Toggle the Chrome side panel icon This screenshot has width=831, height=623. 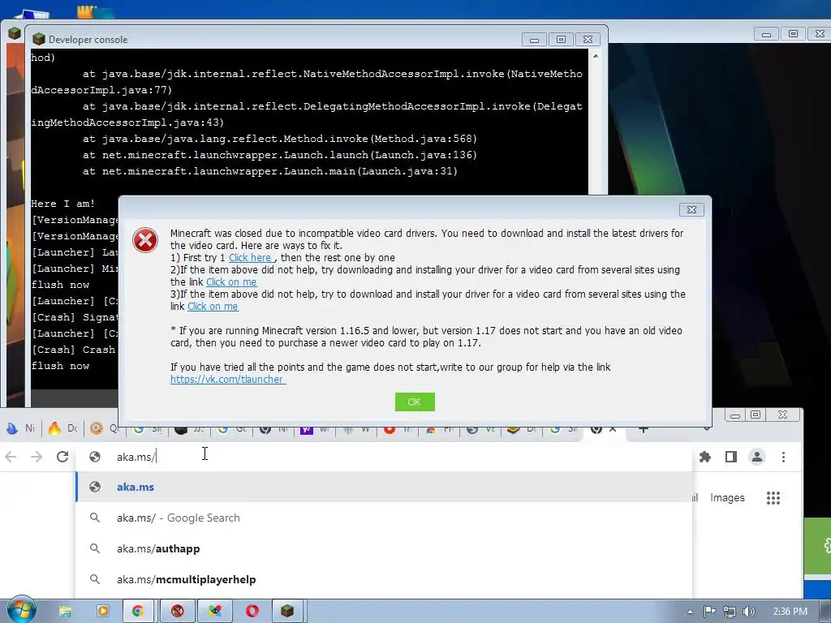coord(731,457)
